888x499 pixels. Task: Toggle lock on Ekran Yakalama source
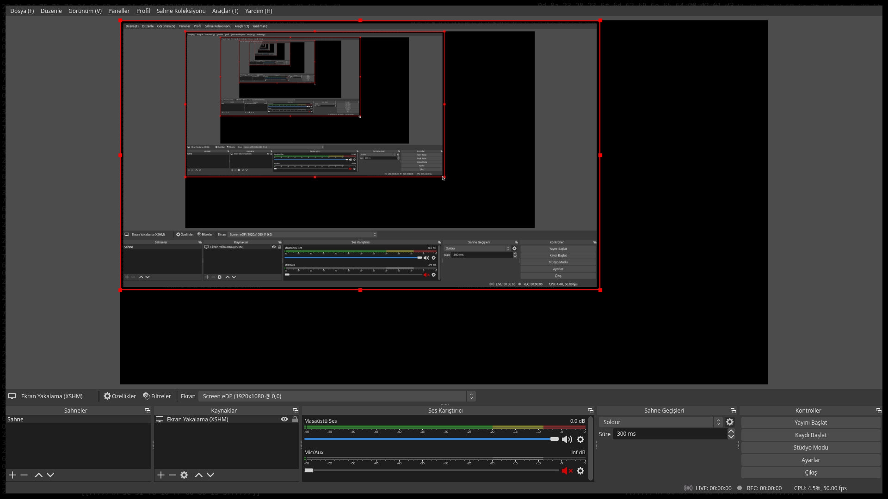(295, 419)
